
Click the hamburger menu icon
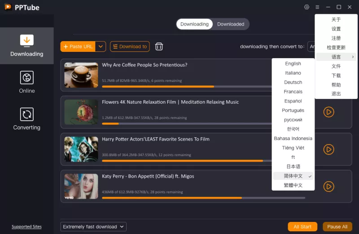pyautogui.click(x=317, y=7)
